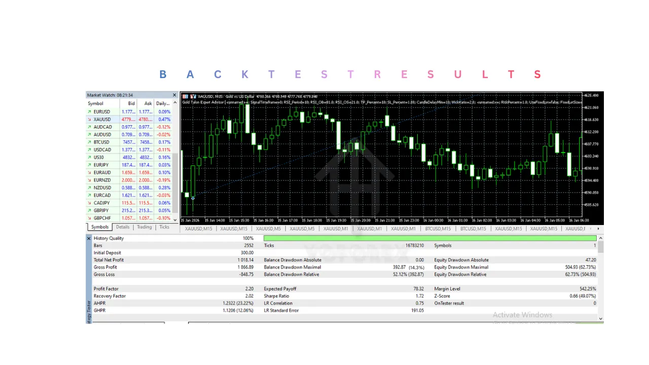Screen dimensions: 649x365
Task: Click the -0.19% daily change value
Action: click(x=163, y=180)
